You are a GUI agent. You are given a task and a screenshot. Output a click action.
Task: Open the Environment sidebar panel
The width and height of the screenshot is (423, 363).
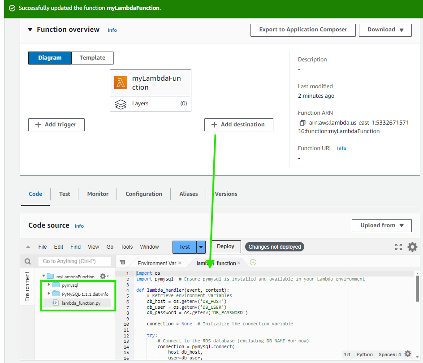(26, 286)
